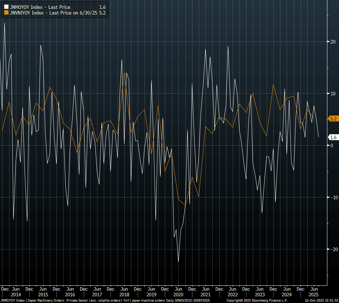Select the 2020 year label on the time axis
This screenshot has height=303, width=339.
[x=178, y=295]
